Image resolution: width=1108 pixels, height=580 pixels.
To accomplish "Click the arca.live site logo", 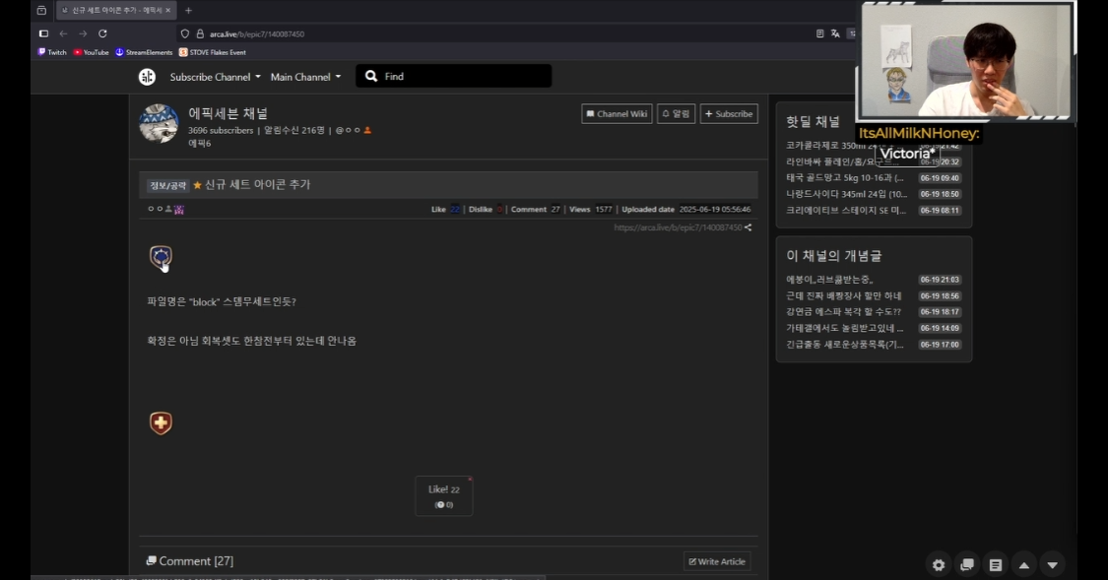I will click(x=147, y=76).
